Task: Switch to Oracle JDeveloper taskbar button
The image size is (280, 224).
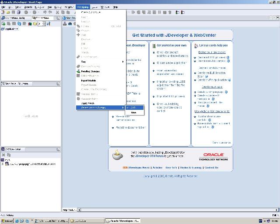Action: pyautogui.click(x=123, y=221)
